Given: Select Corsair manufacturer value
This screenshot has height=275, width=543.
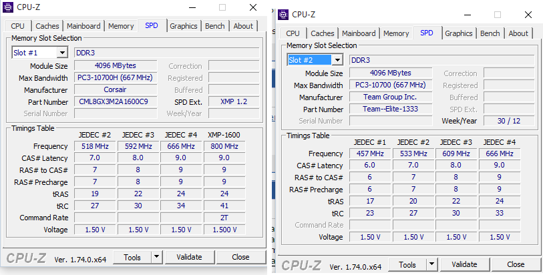Looking at the screenshot, I should pos(116,89).
